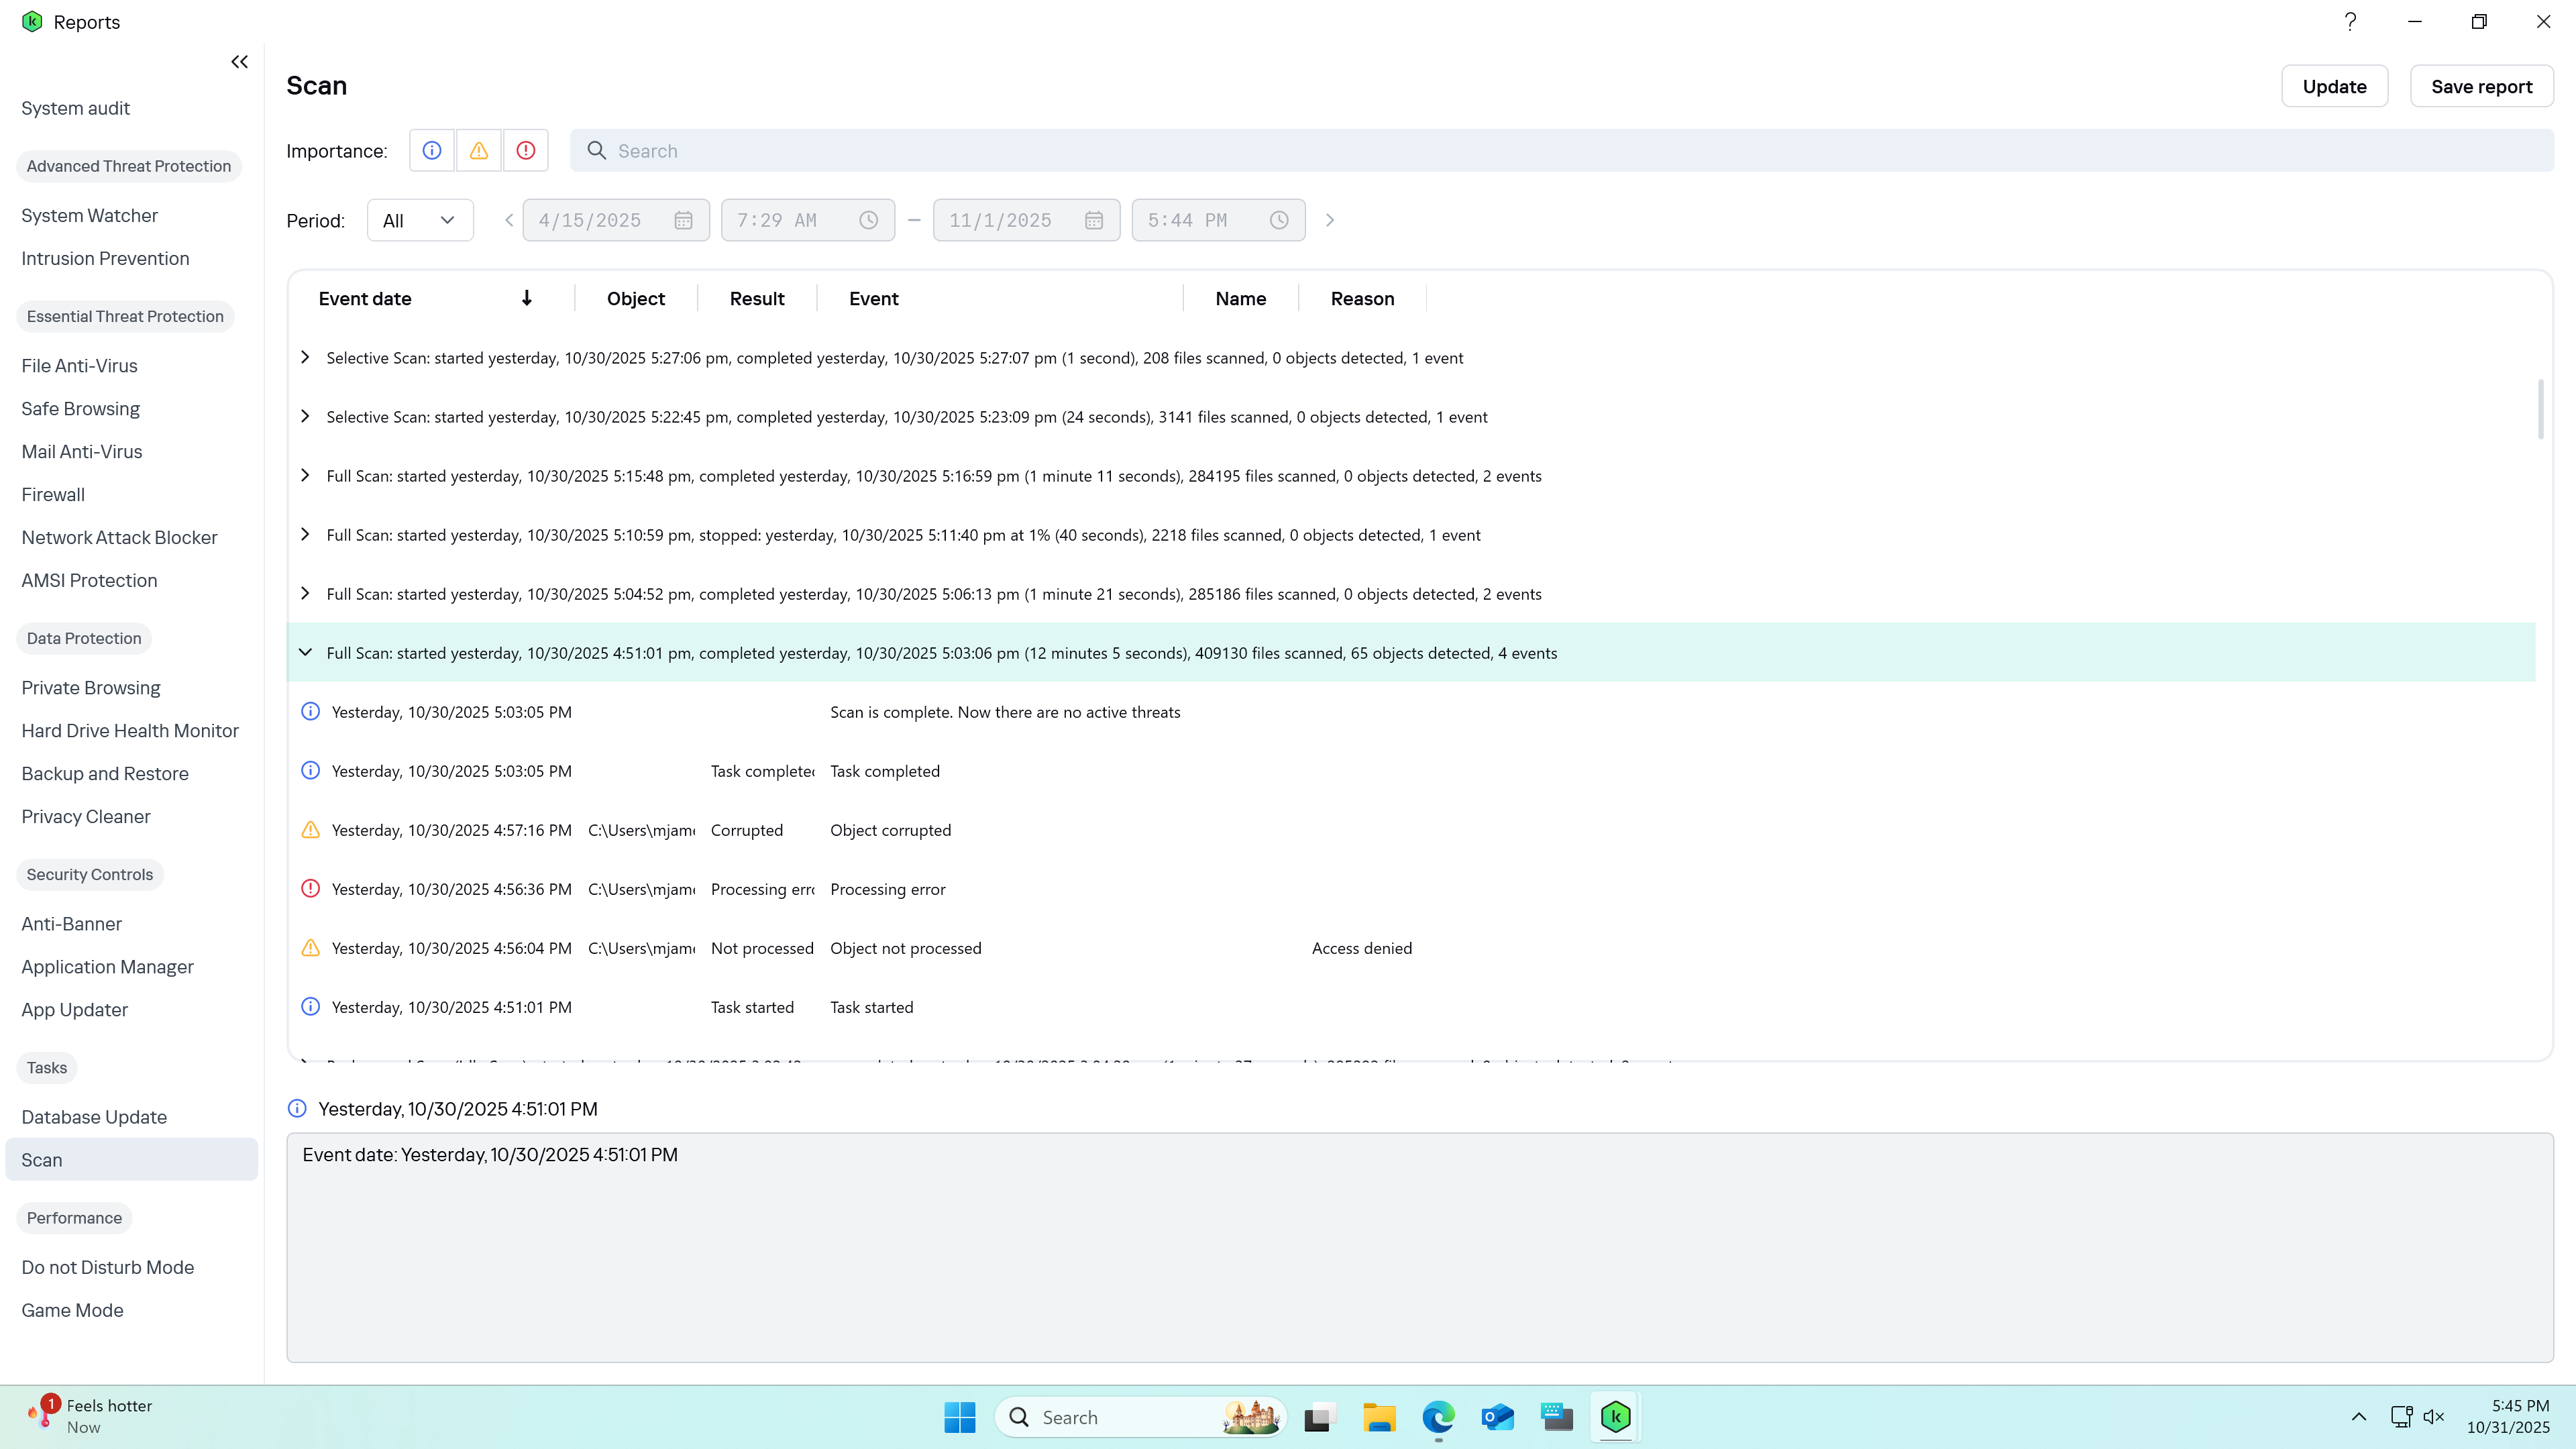Click the Update button
Viewport: 2576px width, 1449px height.
tap(2334, 86)
